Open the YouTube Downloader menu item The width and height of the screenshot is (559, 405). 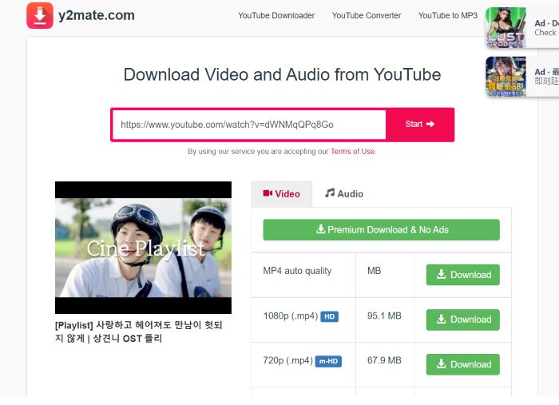click(x=276, y=16)
